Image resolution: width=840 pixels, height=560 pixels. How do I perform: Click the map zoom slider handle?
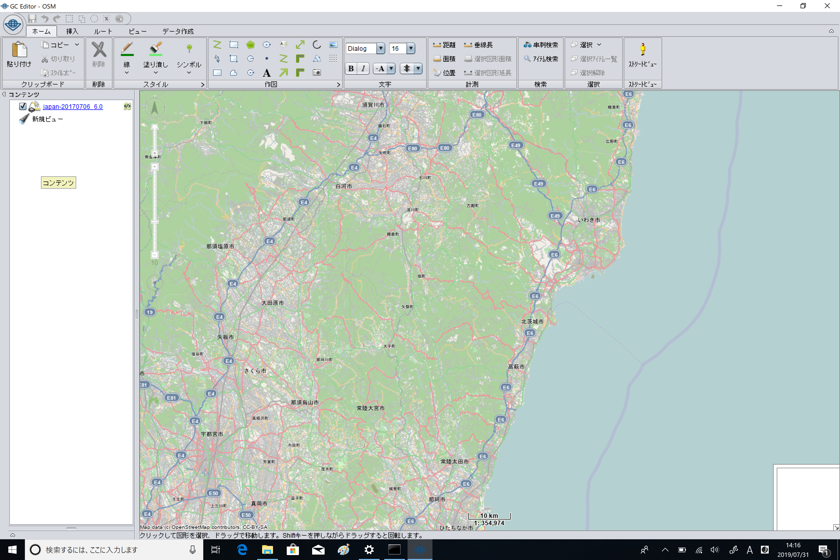[x=155, y=222]
